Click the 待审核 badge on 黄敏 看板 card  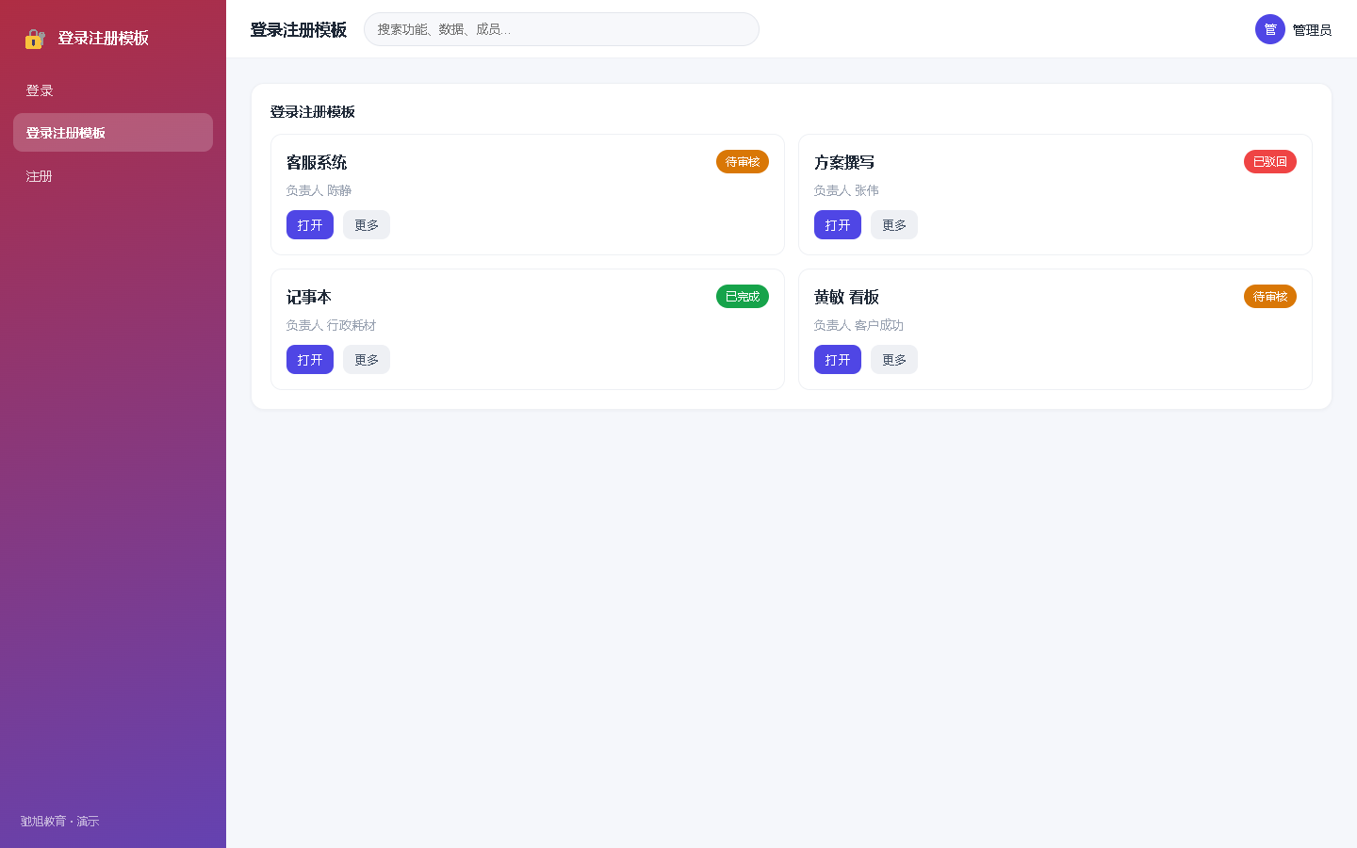1270,297
